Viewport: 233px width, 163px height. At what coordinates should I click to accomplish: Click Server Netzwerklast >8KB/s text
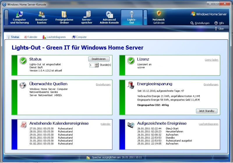(x=46, y=95)
